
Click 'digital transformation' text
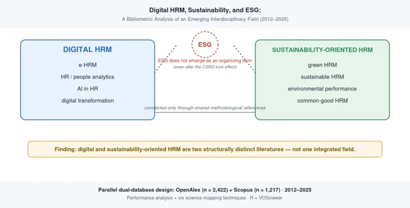[88, 101]
